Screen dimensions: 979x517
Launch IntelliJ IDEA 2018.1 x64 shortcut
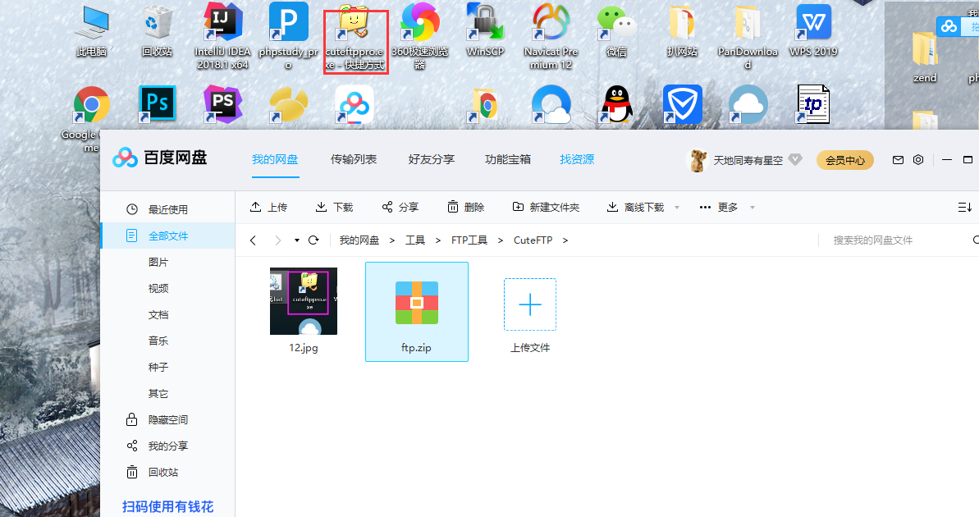(223, 35)
